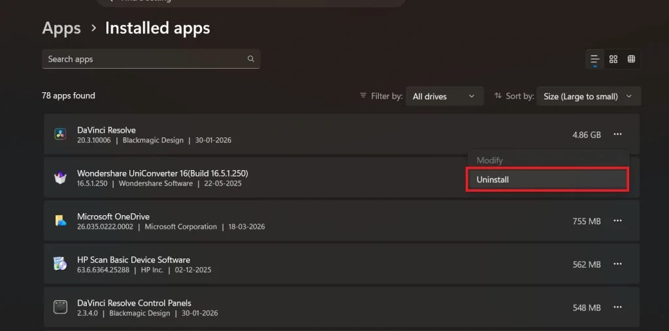Click the Wondershare UniConverter app icon
This screenshot has height=331, width=669.
tap(60, 178)
